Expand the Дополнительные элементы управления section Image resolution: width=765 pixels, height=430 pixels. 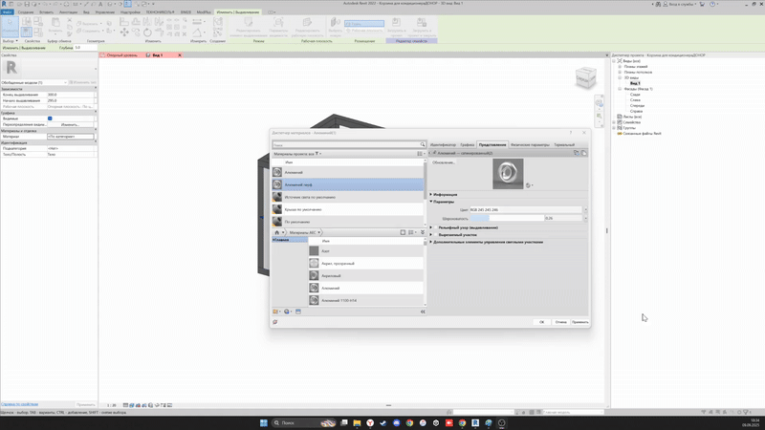pyautogui.click(x=431, y=242)
